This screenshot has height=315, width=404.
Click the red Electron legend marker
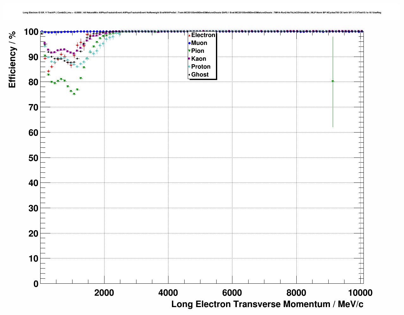pyautogui.click(x=189, y=35)
